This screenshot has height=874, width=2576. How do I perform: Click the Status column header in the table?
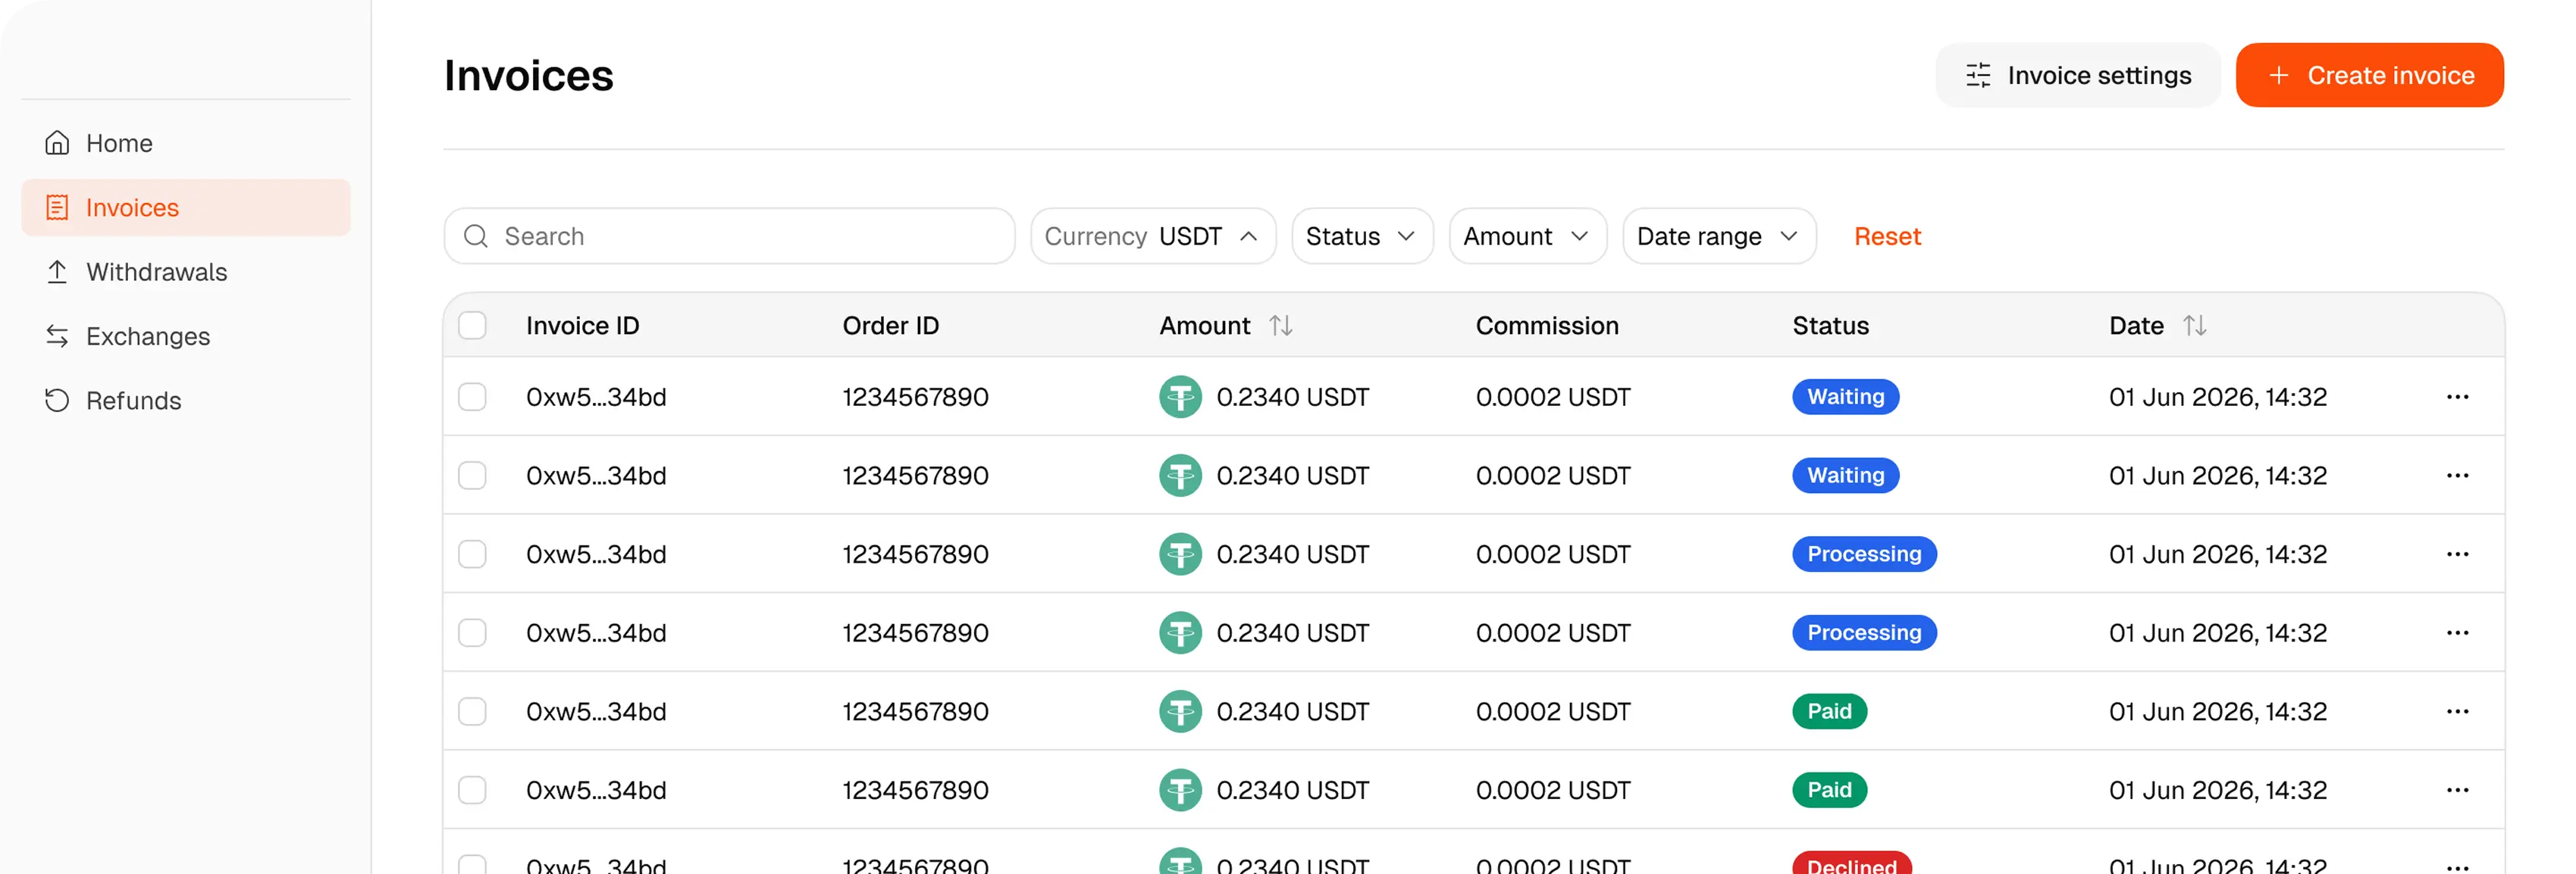[1830, 326]
